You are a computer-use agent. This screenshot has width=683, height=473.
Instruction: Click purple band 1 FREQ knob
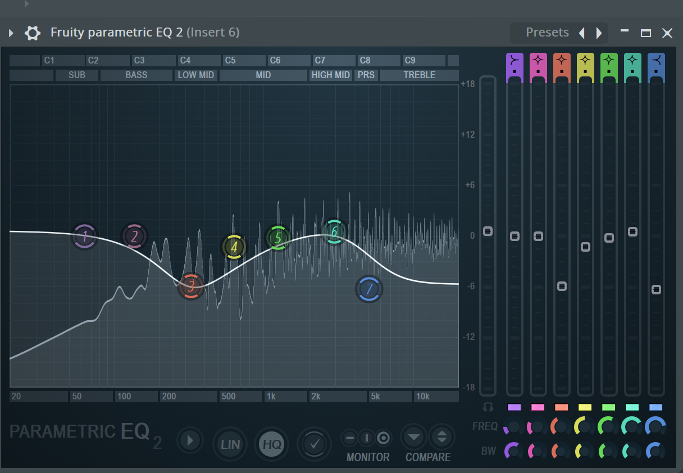(x=513, y=427)
